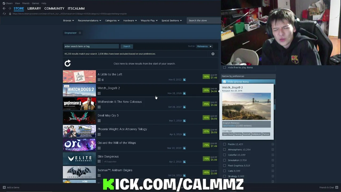Check the Puzzle tag filter
This screenshot has height=192, width=341.
click(x=224, y=144)
